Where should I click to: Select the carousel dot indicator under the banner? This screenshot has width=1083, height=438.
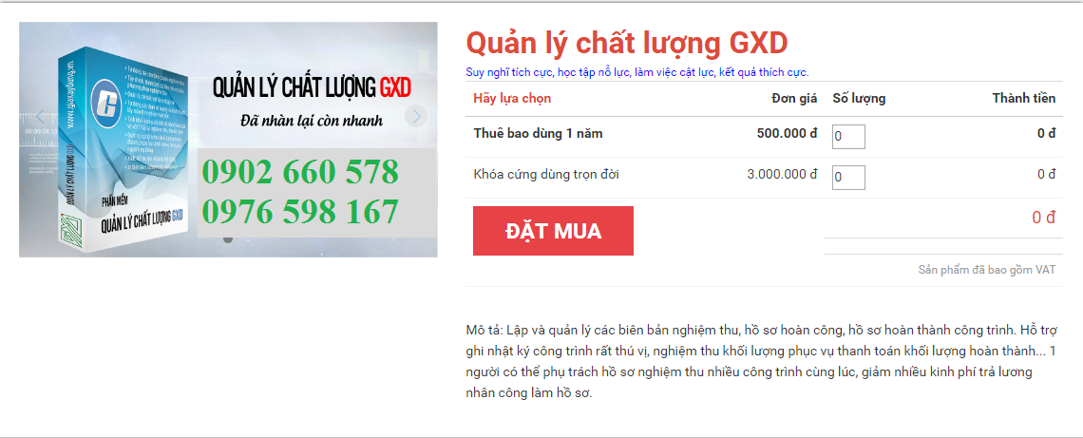(x=228, y=239)
